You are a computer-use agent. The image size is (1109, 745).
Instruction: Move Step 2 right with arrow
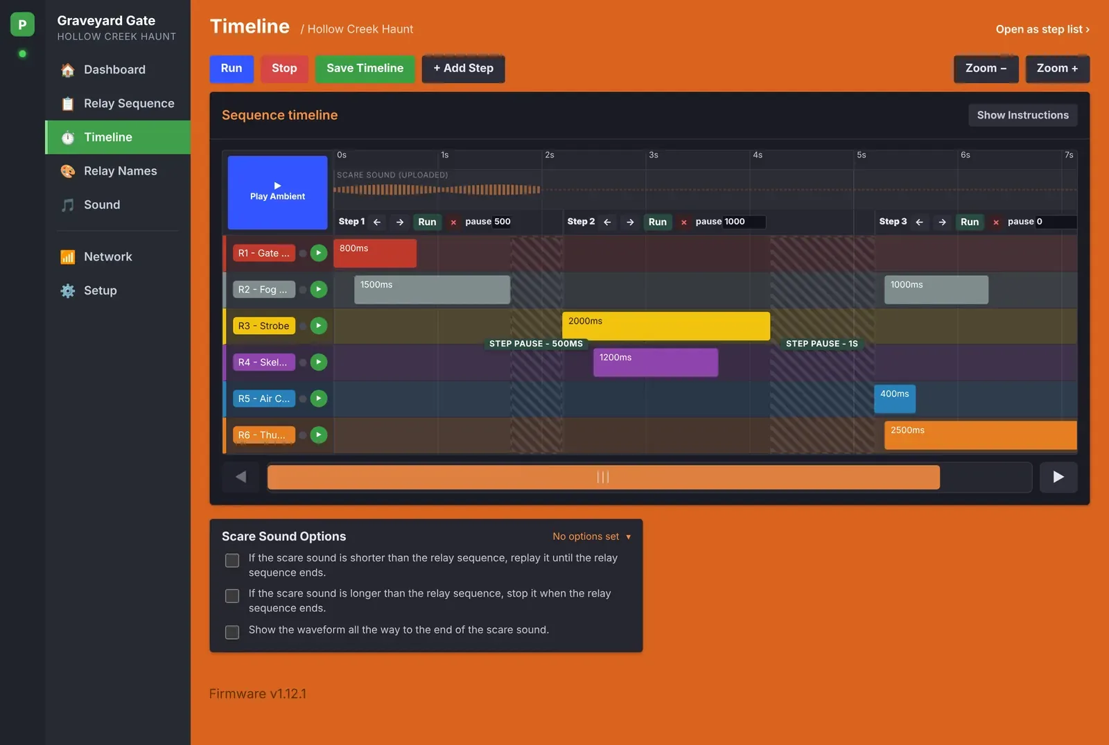pos(630,222)
